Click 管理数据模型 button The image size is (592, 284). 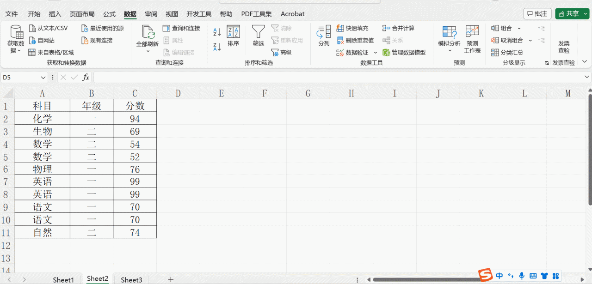(404, 52)
